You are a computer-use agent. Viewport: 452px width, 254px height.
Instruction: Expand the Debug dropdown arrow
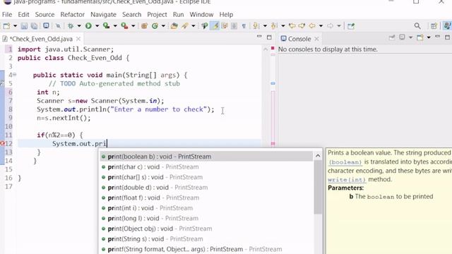click(x=78, y=26)
